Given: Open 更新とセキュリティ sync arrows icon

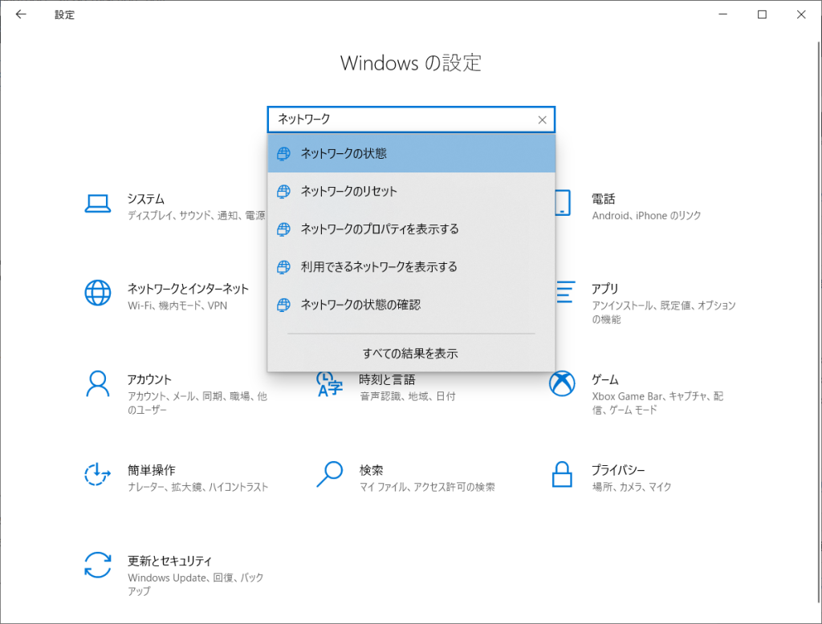Looking at the screenshot, I should tap(97, 565).
